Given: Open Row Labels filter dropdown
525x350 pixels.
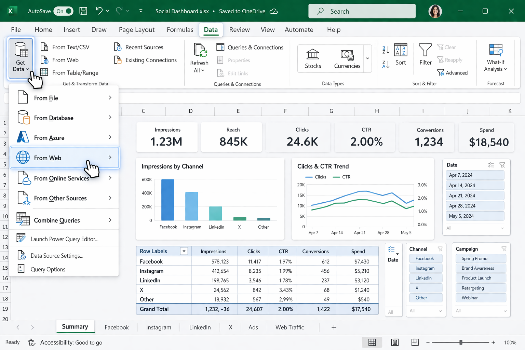Looking at the screenshot, I should click(184, 251).
